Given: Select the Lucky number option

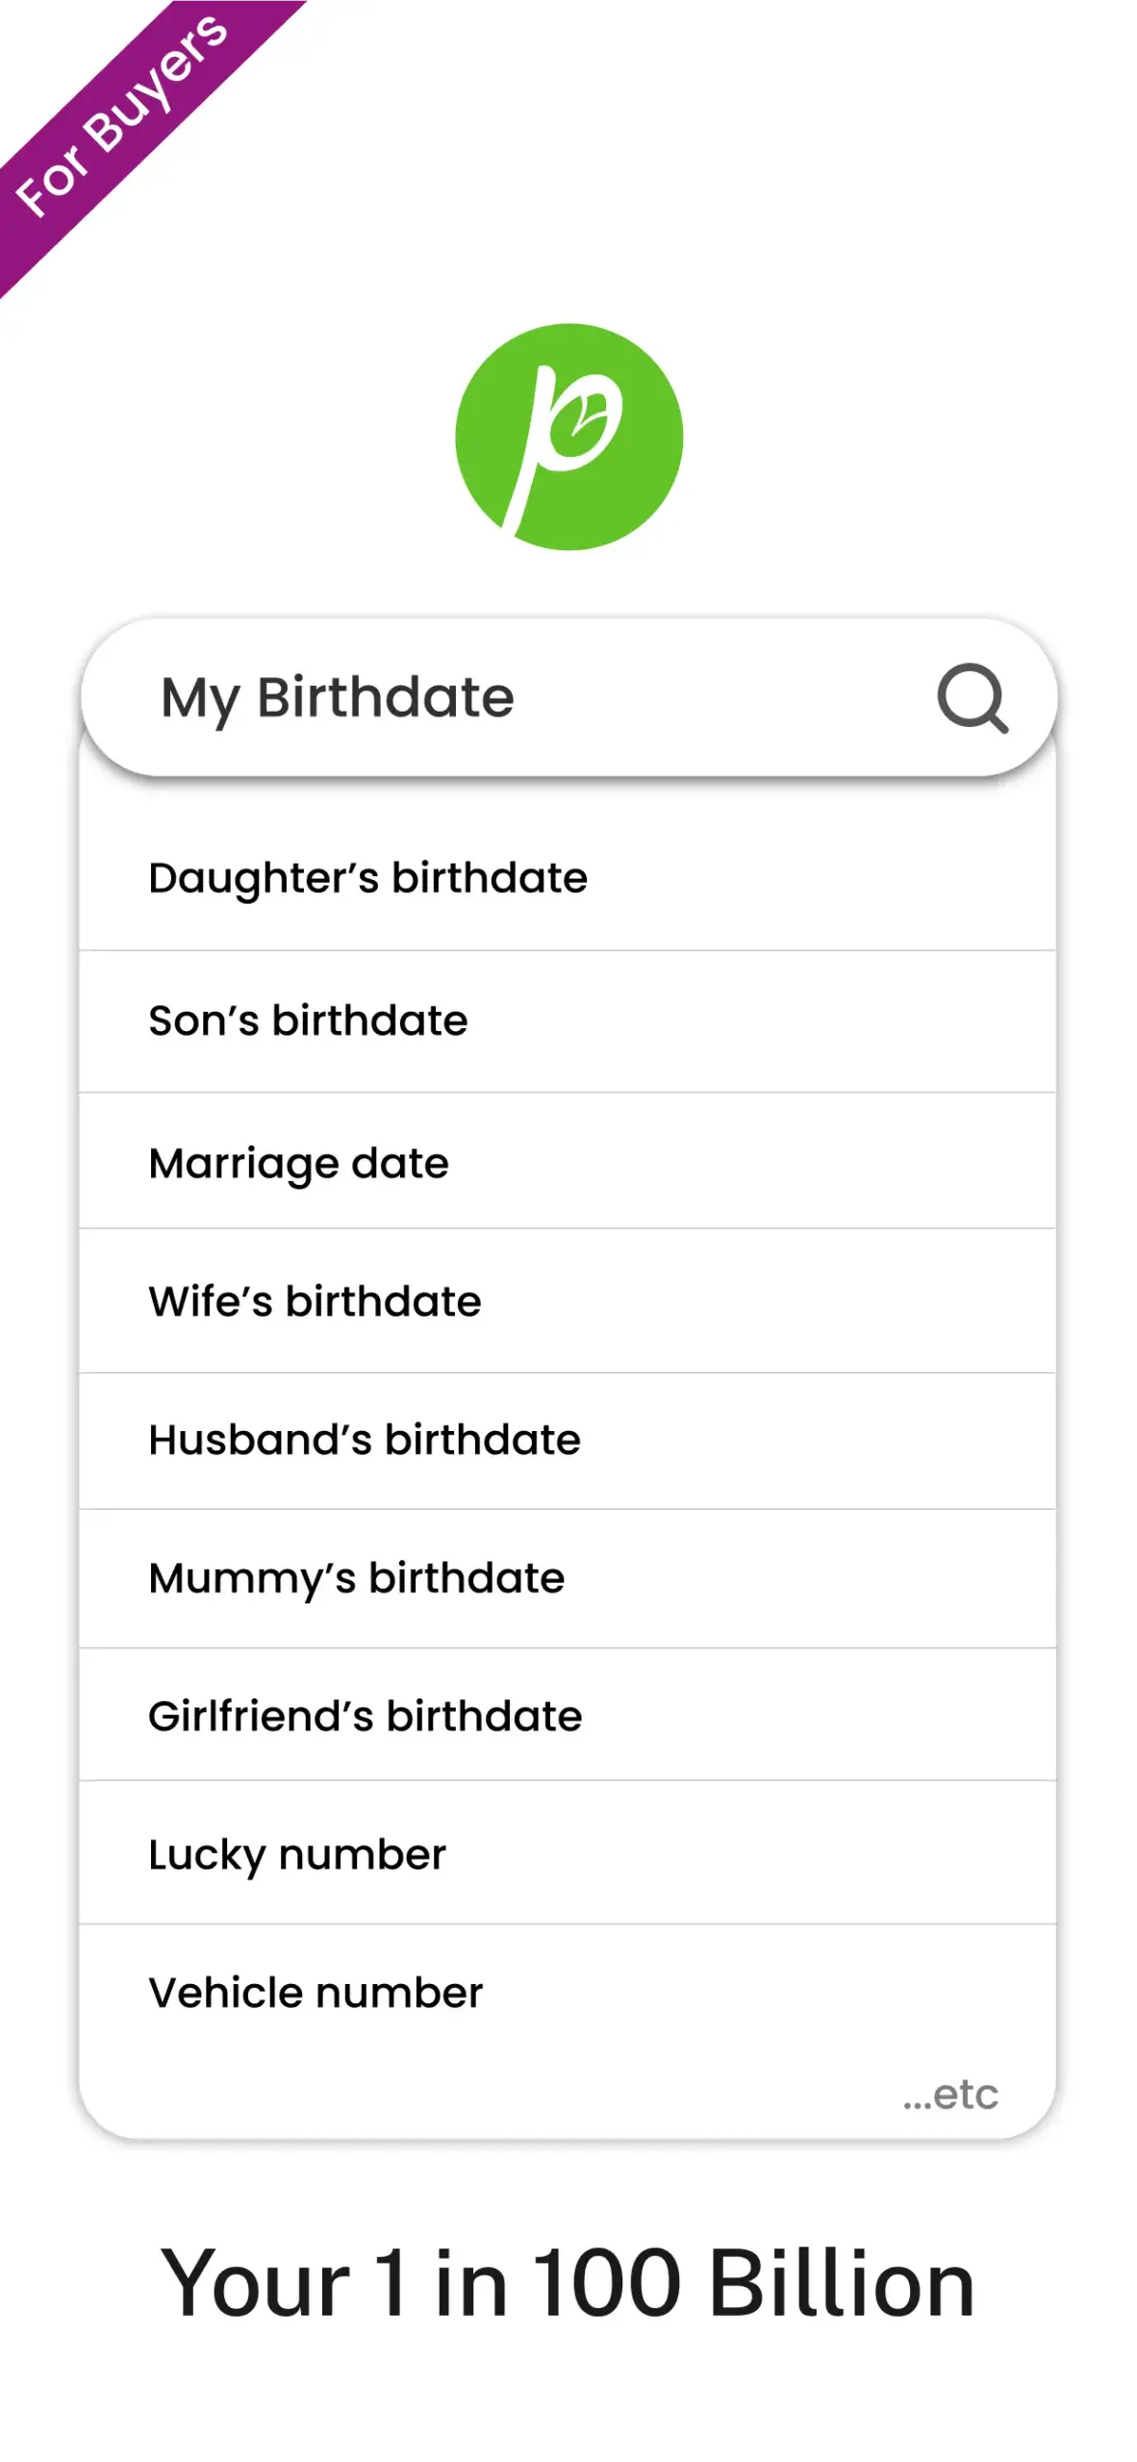Looking at the screenshot, I should 568,1853.
